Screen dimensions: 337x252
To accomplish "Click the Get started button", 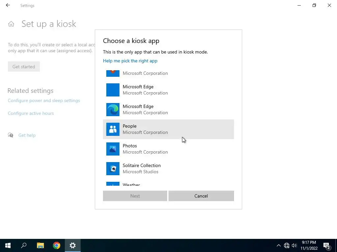I will click(24, 67).
